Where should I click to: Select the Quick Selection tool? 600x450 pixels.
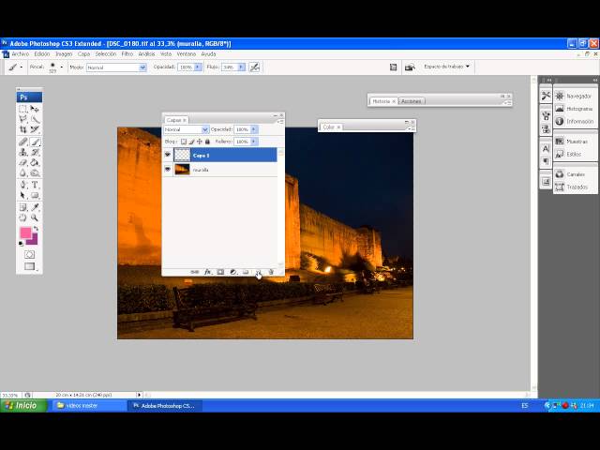click(35, 119)
